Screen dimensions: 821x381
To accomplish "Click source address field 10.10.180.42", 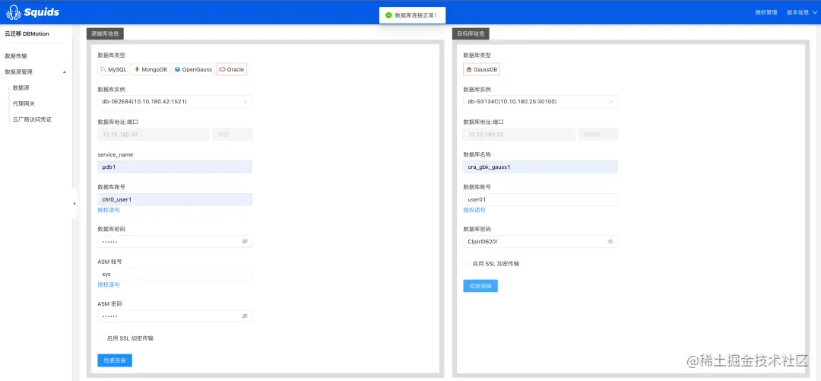I will [154, 134].
